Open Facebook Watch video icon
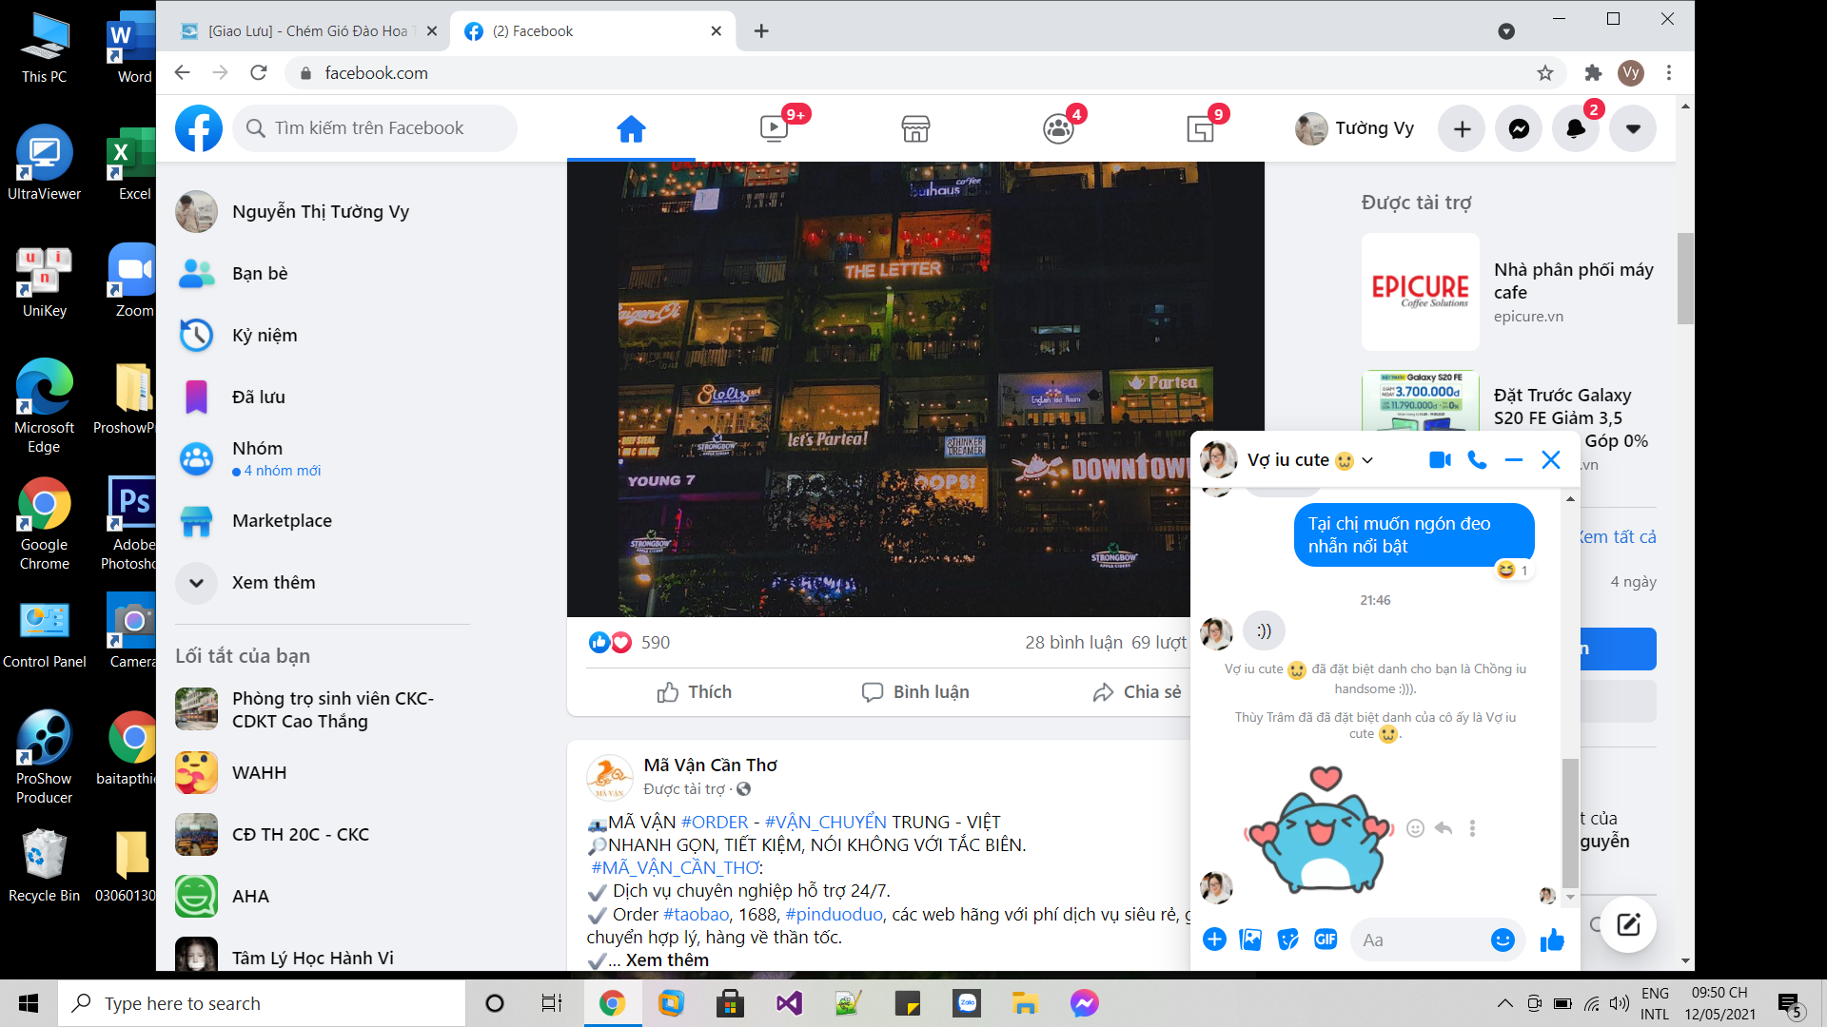This screenshot has height=1027, width=1827. [x=774, y=128]
